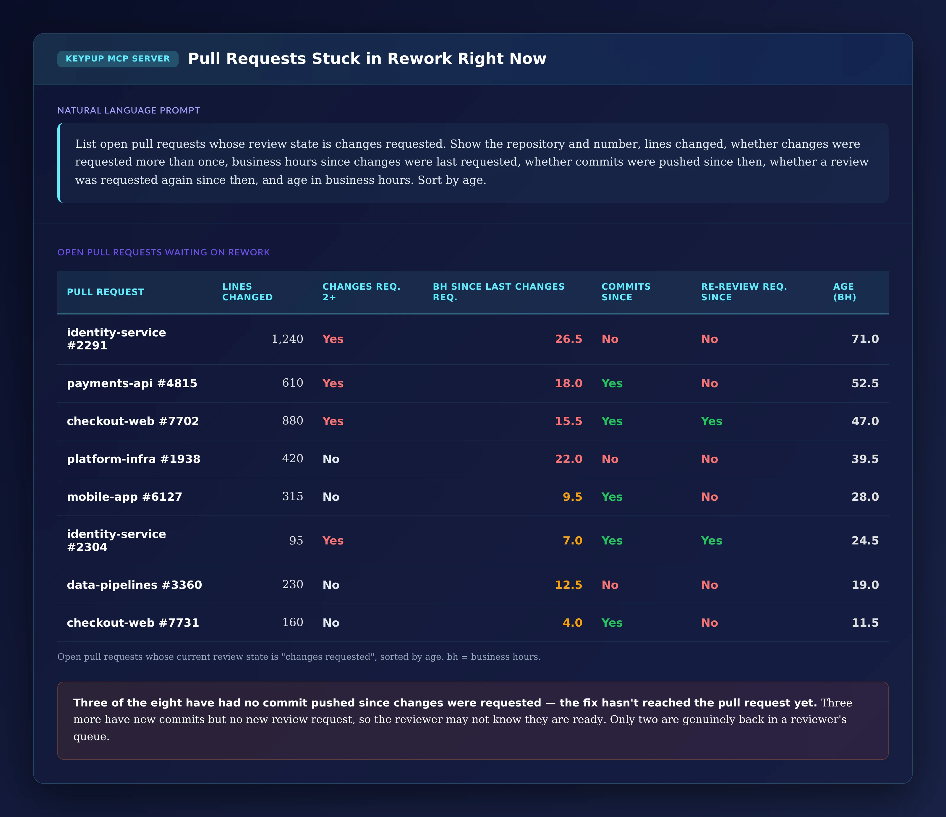Click the OPEN PULL REQUESTS WAITING ON REWORK heading
946x817 pixels.
pyautogui.click(x=163, y=252)
